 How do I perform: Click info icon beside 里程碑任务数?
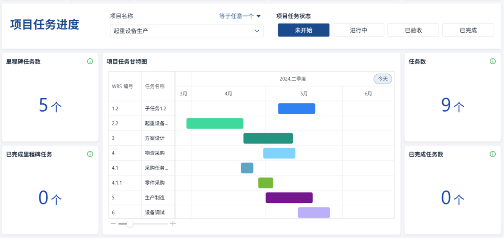click(x=90, y=61)
